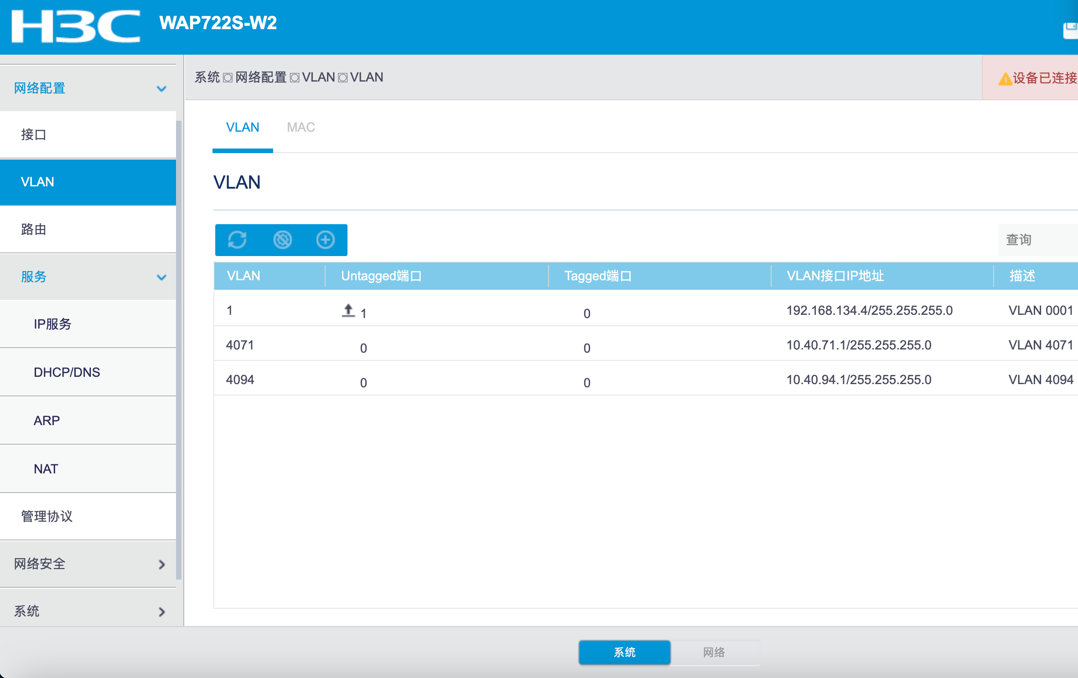This screenshot has height=678, width=1078.
Task: Expand the 系统 sidebar menu
Action: tap(161, 611)
